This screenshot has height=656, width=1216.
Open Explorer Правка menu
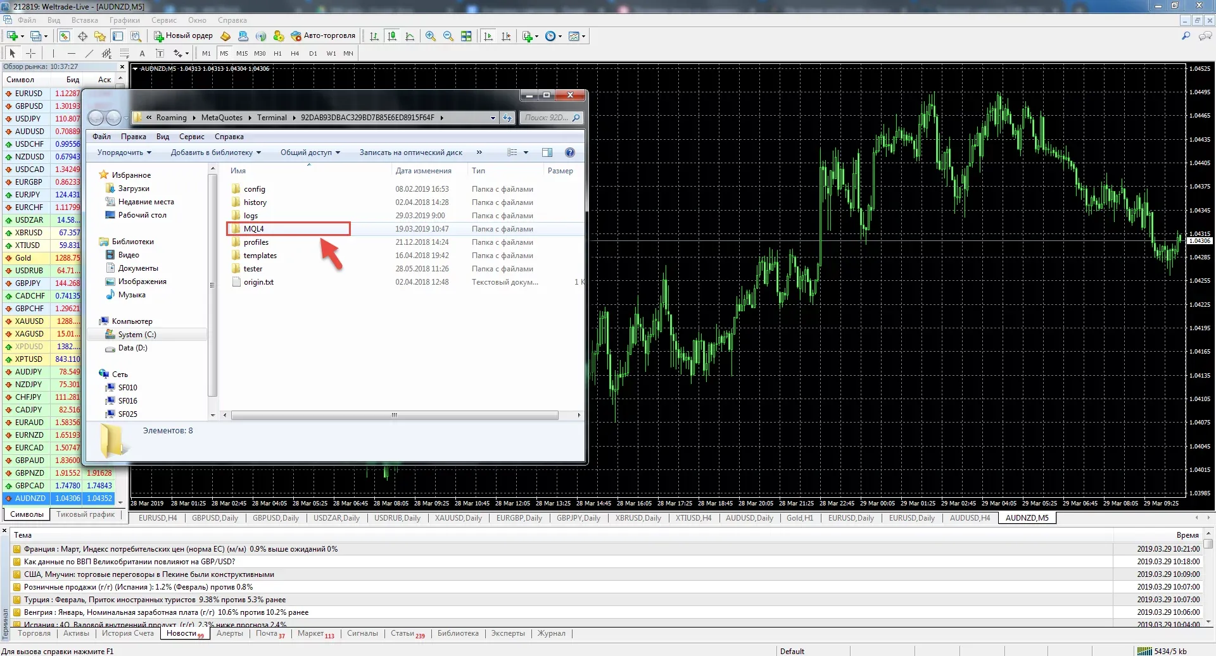pyautogui.click(x=134, y=137)
